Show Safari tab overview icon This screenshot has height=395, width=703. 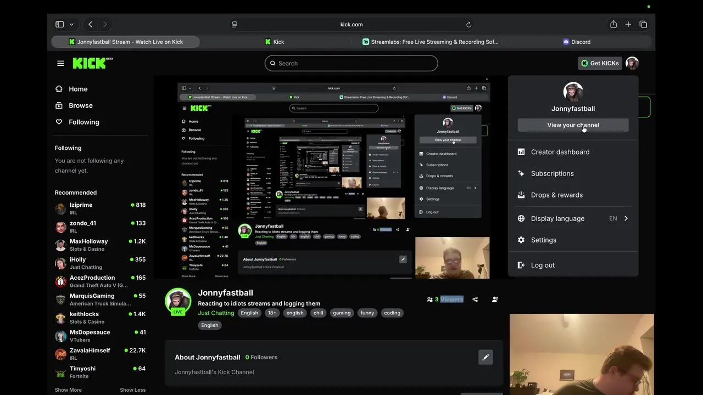point(643,24)
